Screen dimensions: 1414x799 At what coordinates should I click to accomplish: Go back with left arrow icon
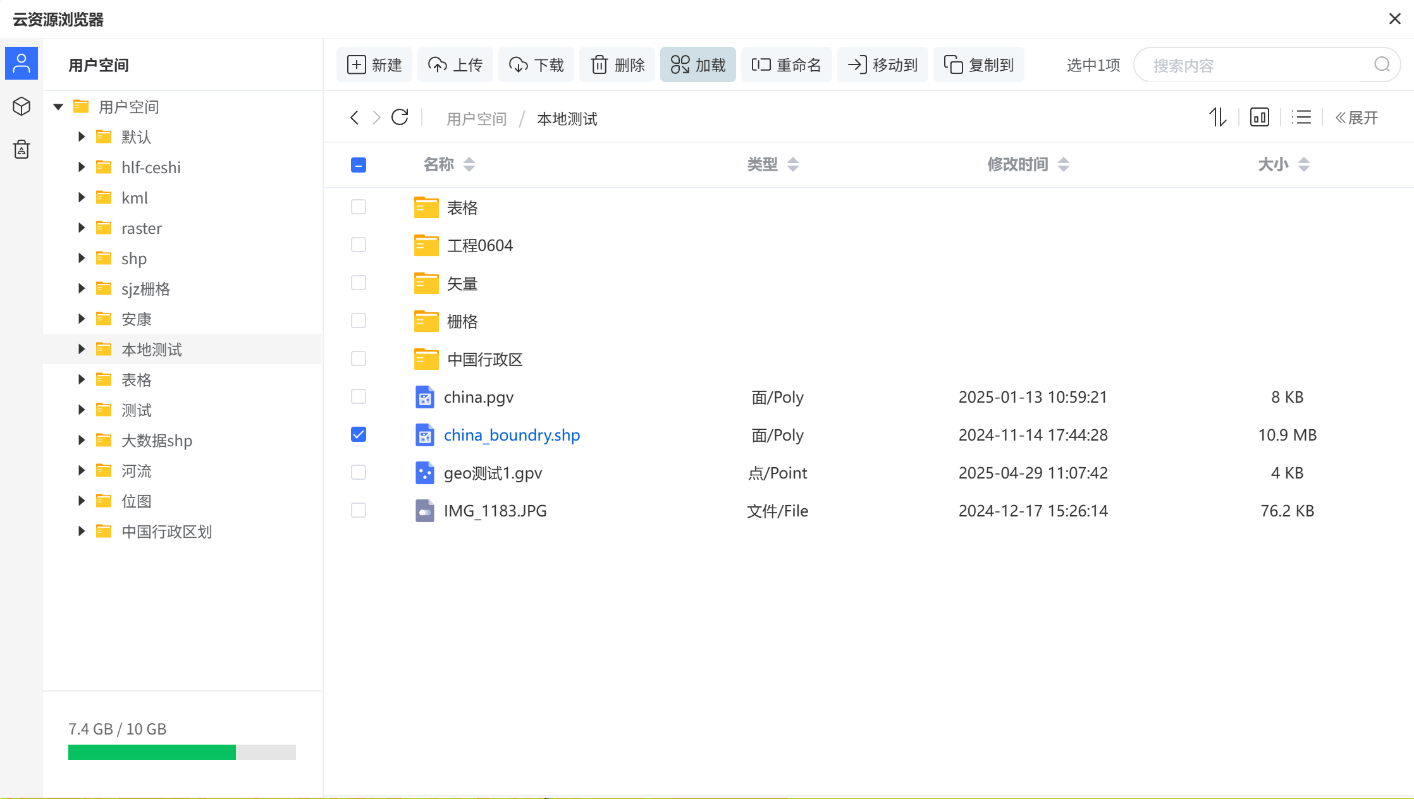click(x=355, y=118)
